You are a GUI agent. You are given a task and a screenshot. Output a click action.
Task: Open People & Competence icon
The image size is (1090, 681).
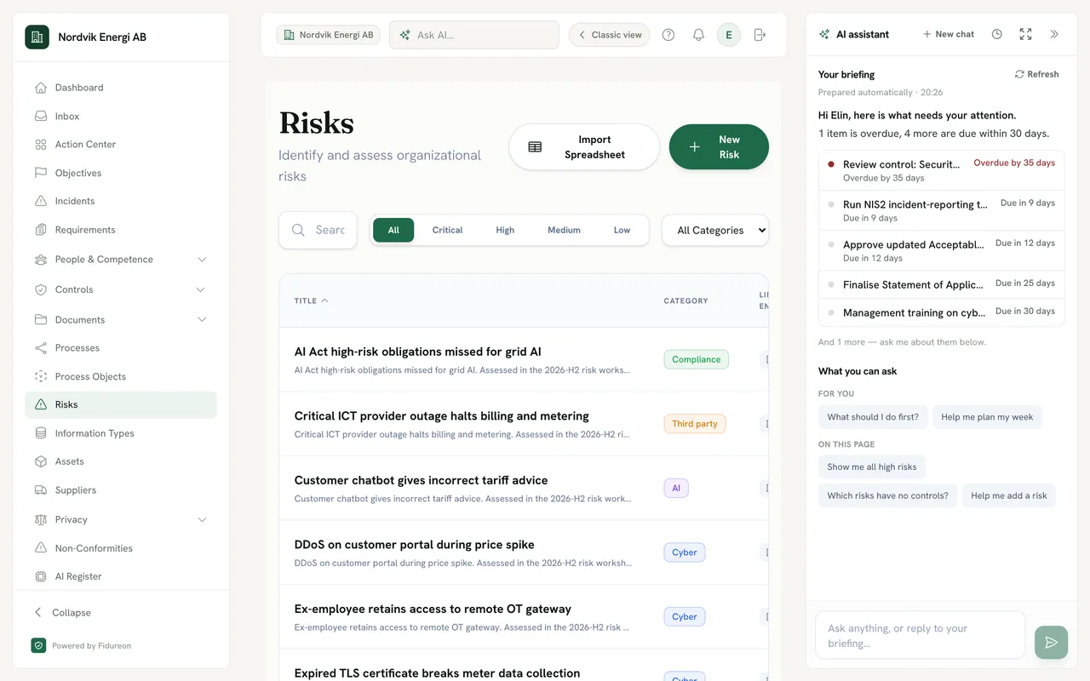click(x=40, y=260)
